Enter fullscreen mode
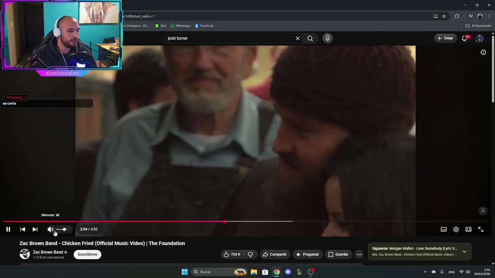495x278 pixels. 481,229
